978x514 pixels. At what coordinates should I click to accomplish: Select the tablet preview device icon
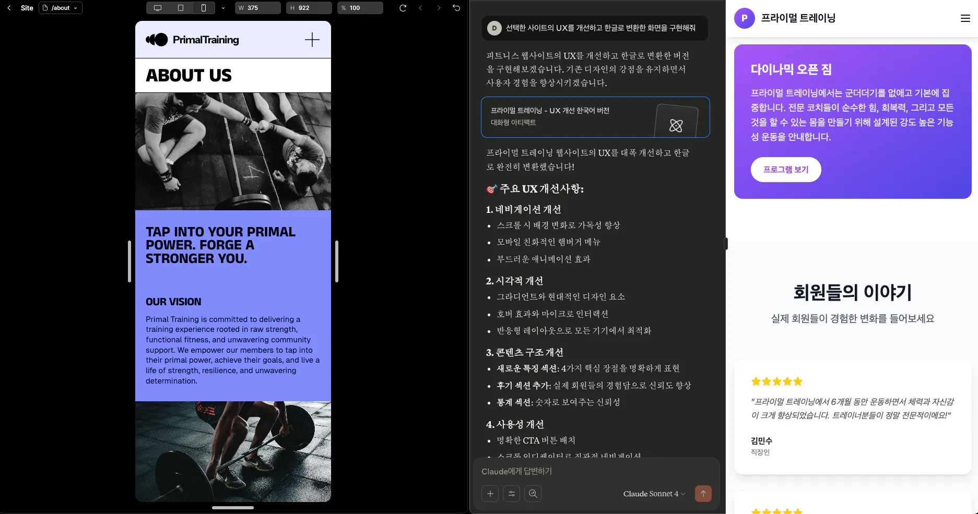[x=180, y=8]
